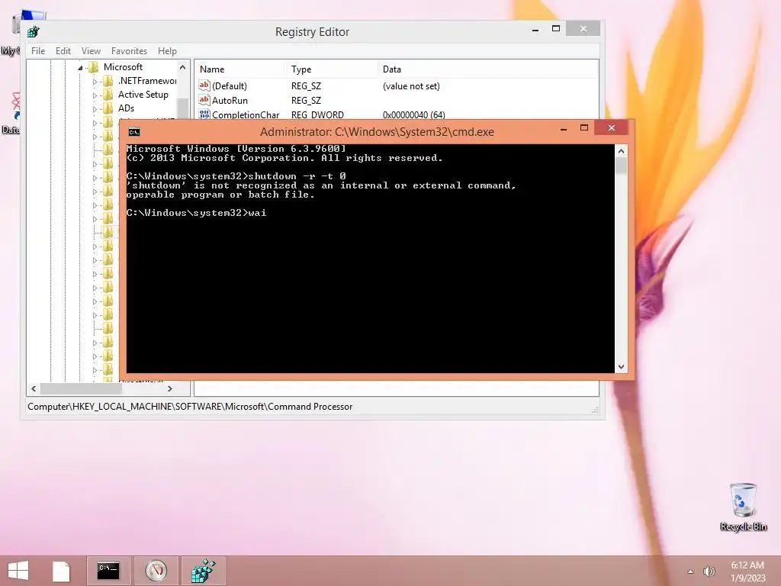Open the Windows Start button
The image size is (781, 586).
point(18,571)
